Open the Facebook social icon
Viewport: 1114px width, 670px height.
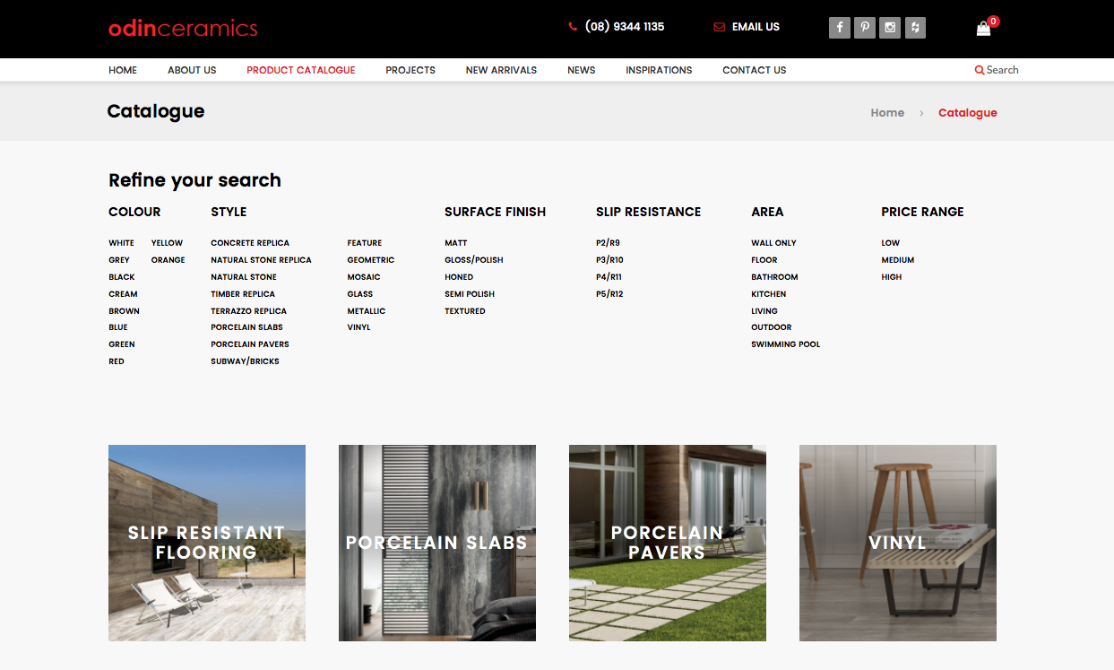click(x=840, y=28)
